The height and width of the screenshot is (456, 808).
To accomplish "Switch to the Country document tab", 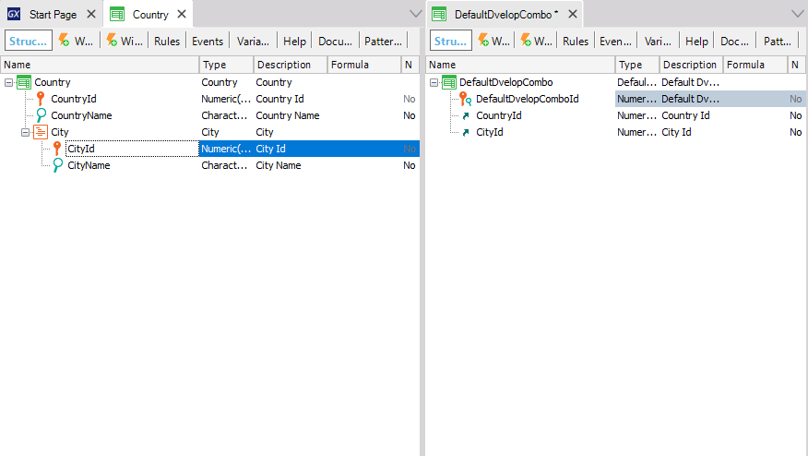I will [x=149, y=14].
